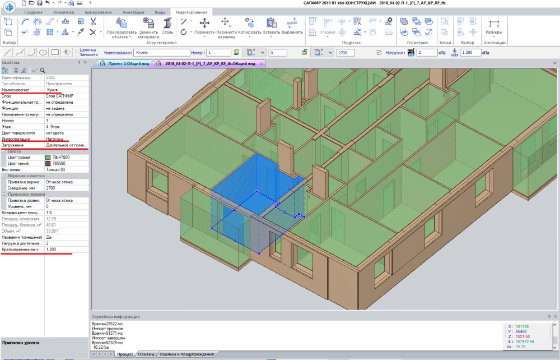Click the Rotate circular arrow icon
This screenshot has width=560, height=360.
[184, 32]
